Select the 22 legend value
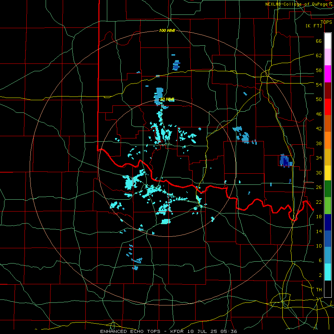Image resolution: width=334 pixels, height=334 pixels. 319,202
